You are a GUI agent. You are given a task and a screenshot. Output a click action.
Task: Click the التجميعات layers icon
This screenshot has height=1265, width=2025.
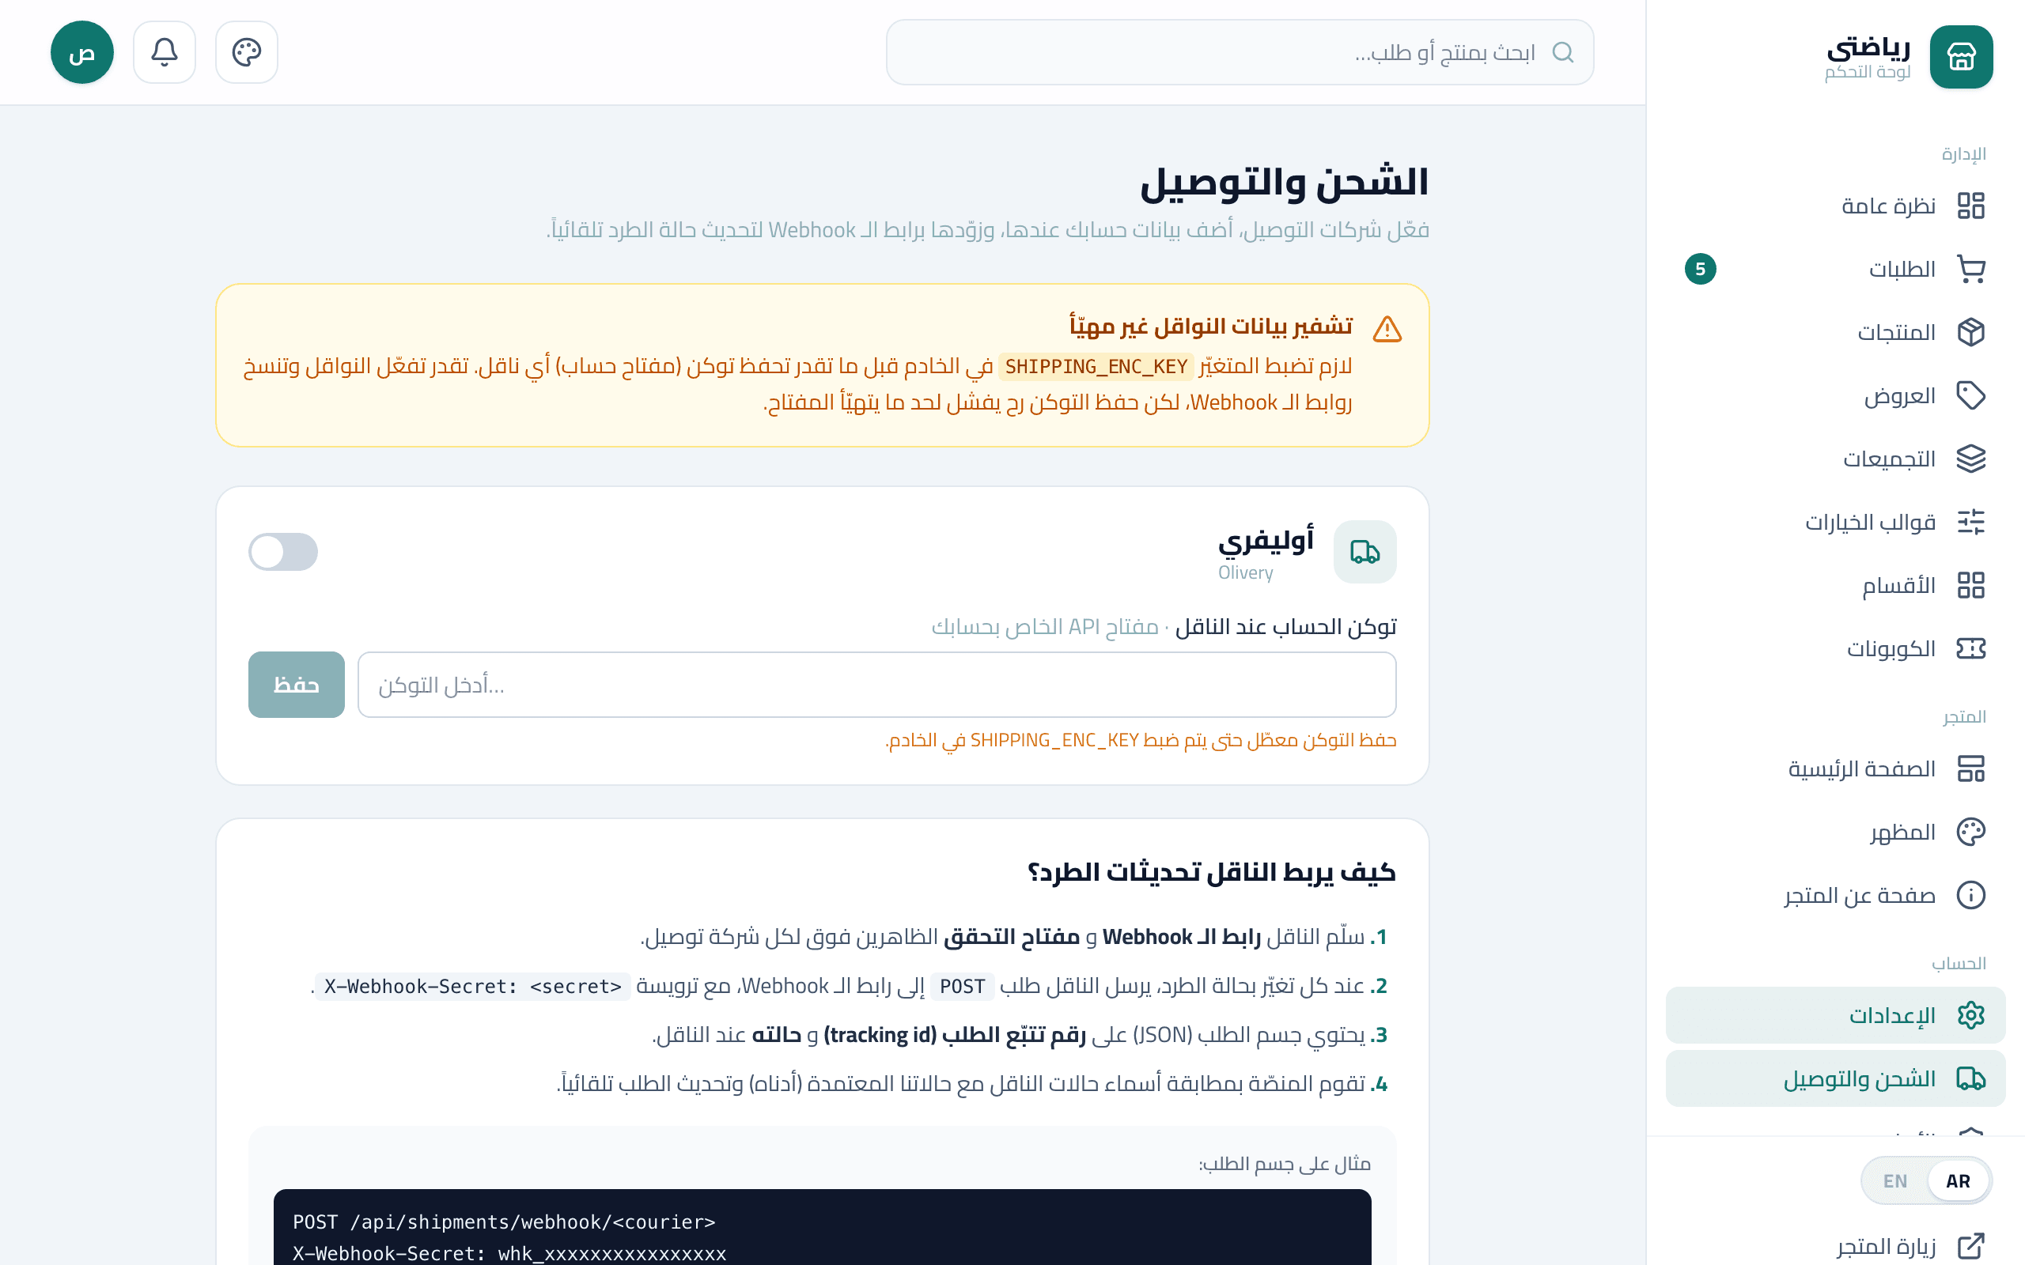coord(1970,459)
